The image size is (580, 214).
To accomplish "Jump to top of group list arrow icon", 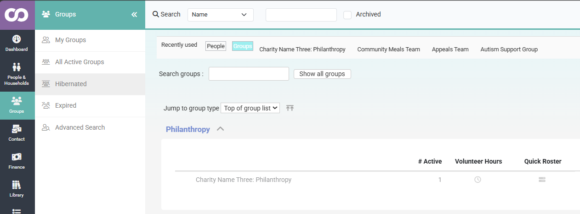I will pyautogui.click(x=290, y=108).
